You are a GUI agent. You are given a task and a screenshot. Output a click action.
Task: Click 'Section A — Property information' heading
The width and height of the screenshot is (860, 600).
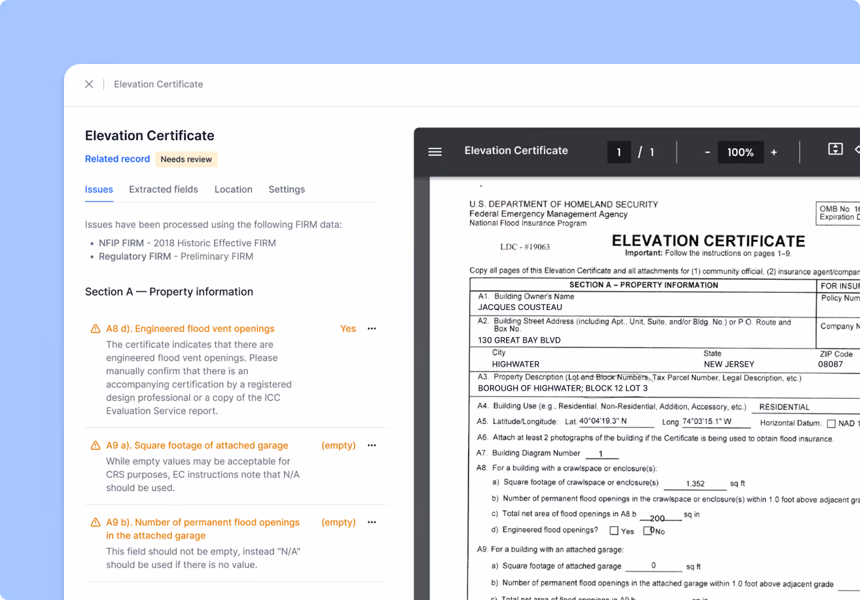169,292
